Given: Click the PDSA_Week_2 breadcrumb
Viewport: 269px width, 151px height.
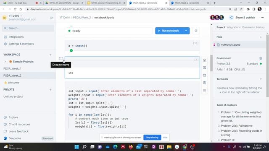Looking at the screenshot, I should point(82,18).
